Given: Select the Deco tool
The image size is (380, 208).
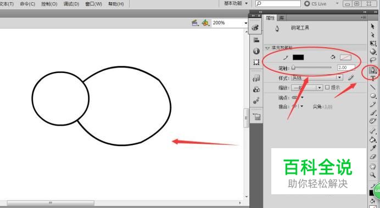Looking at the screenshot, I should [x=373, y=121].
